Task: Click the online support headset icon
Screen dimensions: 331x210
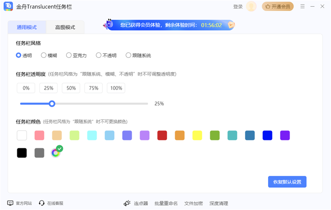Action: click(42, 203)
